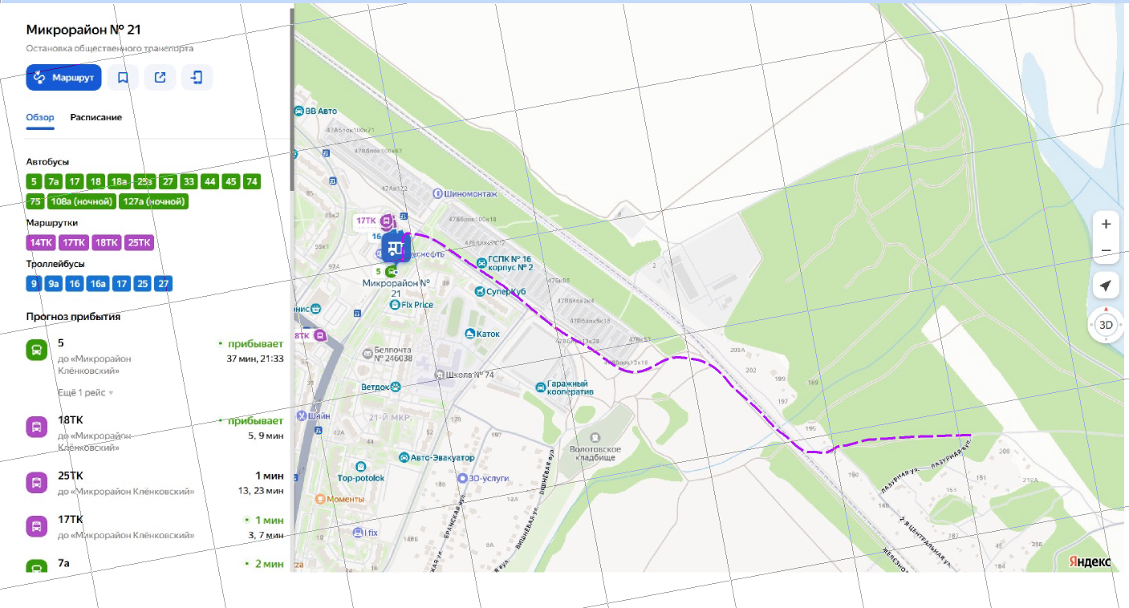Expand 'Ещё 1 рейс' for bus 5
Viewport: 1129px width, 608px height.
[85, 393]
